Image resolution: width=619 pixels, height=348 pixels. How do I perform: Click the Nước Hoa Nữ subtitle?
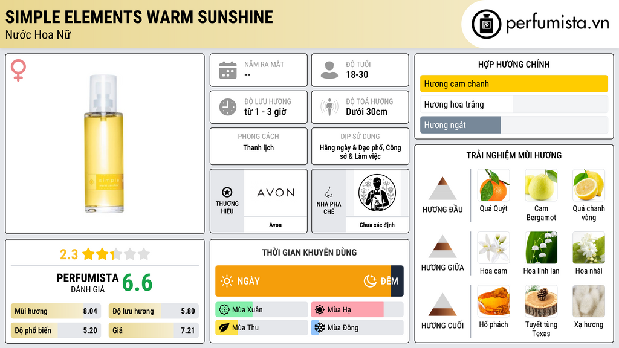pyautogui.click(x=38, y=34)
